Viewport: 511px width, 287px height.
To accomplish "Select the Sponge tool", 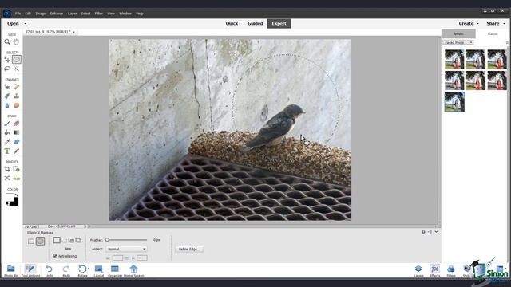I will click(16, 105).
